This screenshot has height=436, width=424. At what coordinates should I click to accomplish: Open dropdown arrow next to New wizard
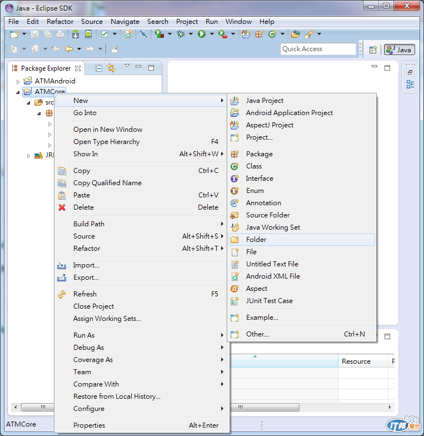click(x=24, y=34)
